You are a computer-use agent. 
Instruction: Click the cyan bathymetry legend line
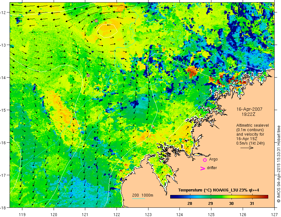click(138, 198)
